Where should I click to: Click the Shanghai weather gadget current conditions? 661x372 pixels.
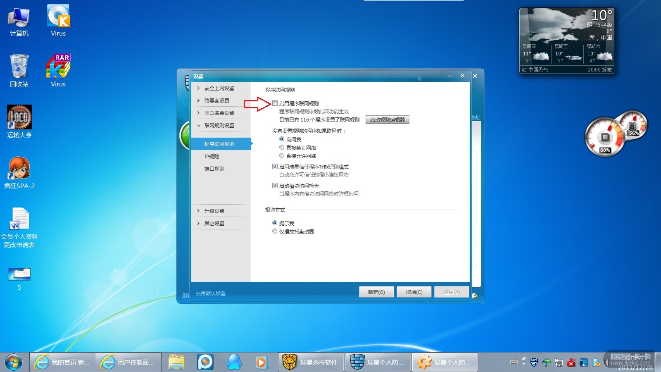coord(566,25)
